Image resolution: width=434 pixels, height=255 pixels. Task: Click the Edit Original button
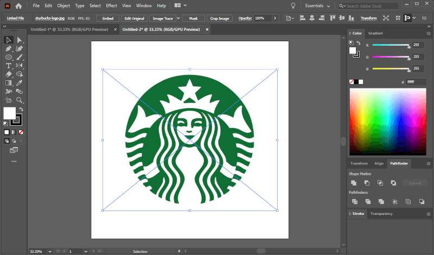point(134,18)
